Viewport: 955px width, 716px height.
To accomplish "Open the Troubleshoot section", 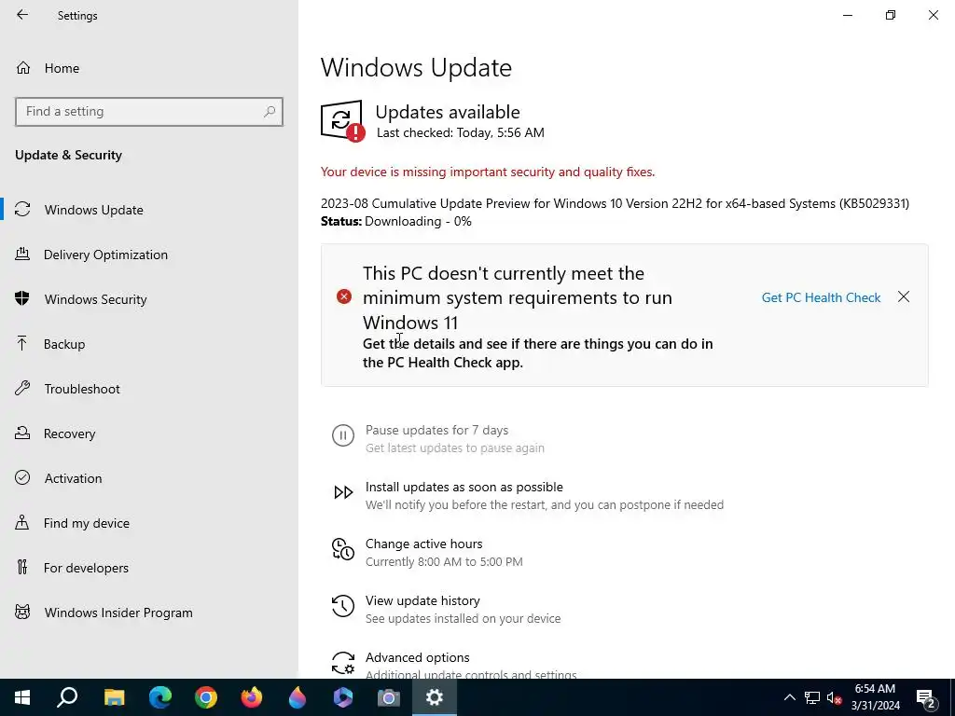I will pyautogui.click(x=82, y=389).
